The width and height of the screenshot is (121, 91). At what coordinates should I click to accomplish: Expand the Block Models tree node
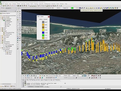[1, 17]
